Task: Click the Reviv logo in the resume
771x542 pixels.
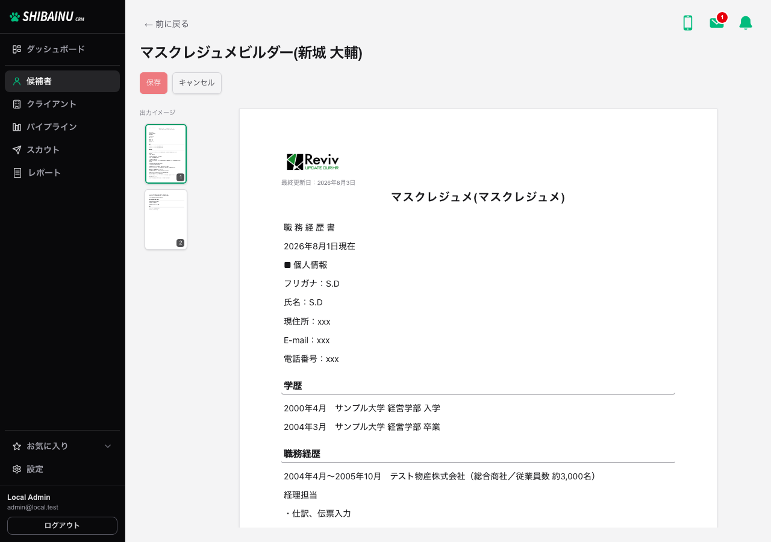Action: (313, 162)
